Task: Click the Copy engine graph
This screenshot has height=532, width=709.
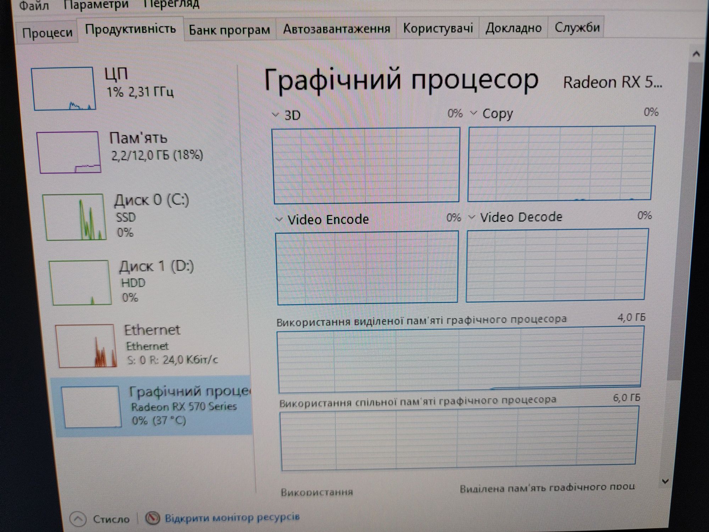Action: tap(561, 164)
